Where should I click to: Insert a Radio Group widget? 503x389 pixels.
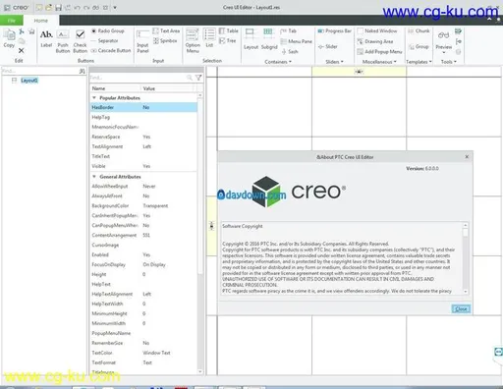(x=108, y=30)
